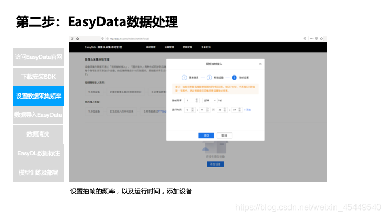386x217 pixels.
Task: Select the 数据清洗 slide step
Action: click(38, 134)
